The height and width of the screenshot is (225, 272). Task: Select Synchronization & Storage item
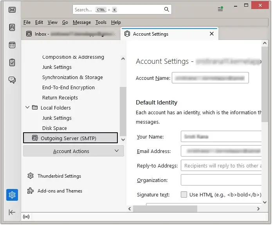tap(72, 77)
